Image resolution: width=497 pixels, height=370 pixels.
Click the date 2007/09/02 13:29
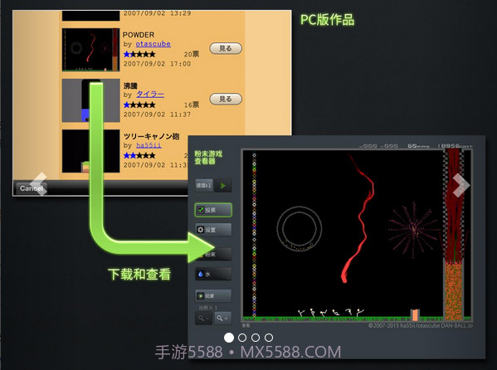pos(157,13)
